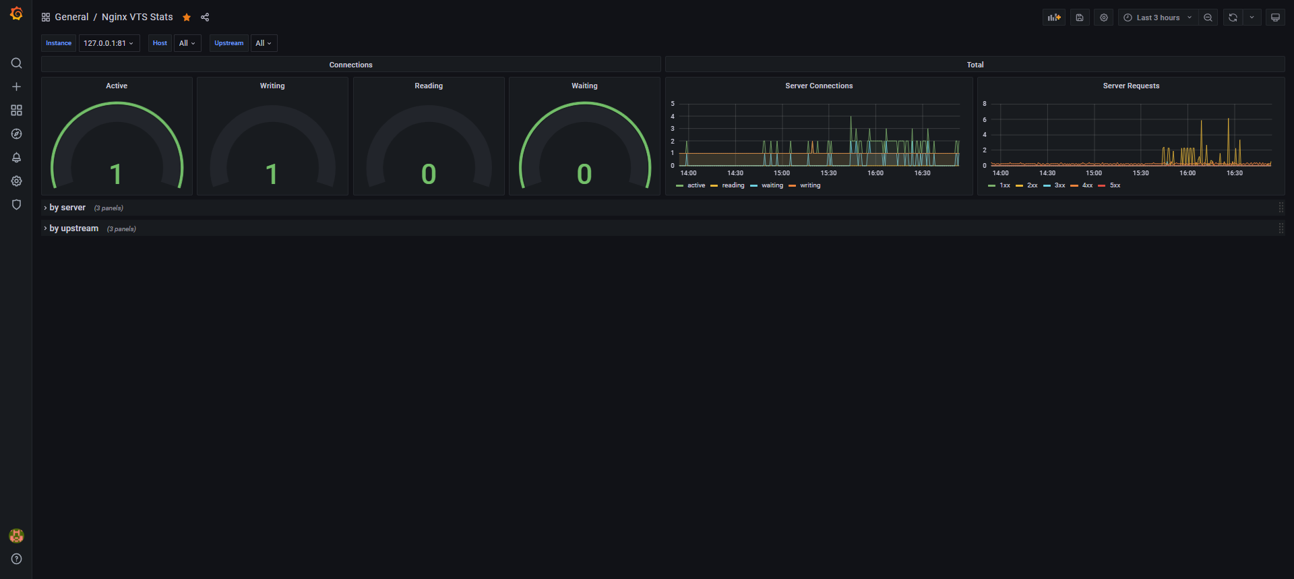Click the Reading gauge value 0
This screenshot has height=579, width=1294.
[429, 175]
